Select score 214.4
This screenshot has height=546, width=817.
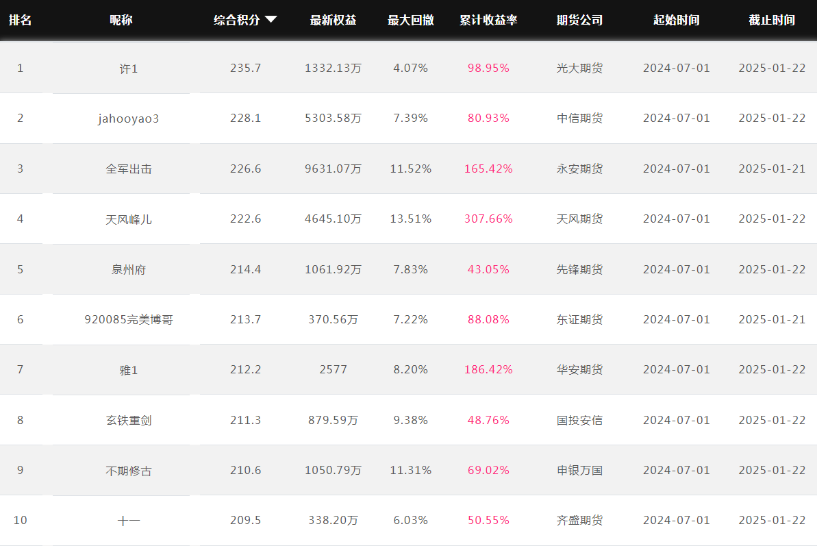pyautogui.click(x=245, y=269)
